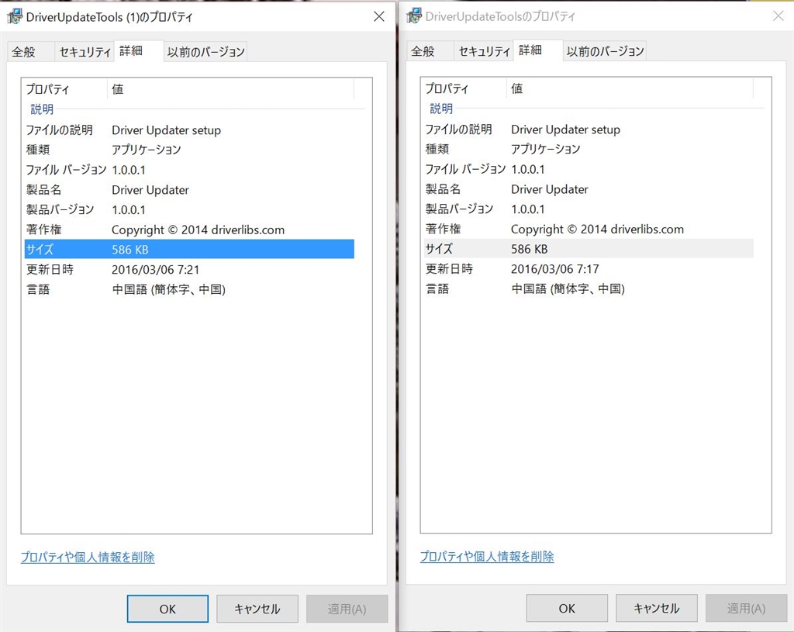Click OK in right DriverUpdateTools window
This screenshot has height=632, width=794.
point(567,608)
